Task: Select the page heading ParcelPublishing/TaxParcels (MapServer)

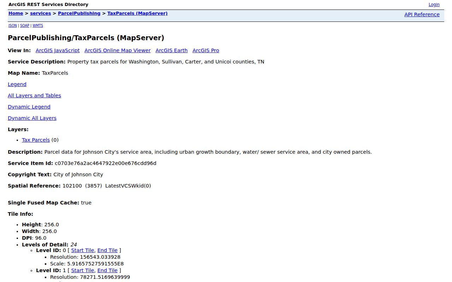Action: pos(86,38)
